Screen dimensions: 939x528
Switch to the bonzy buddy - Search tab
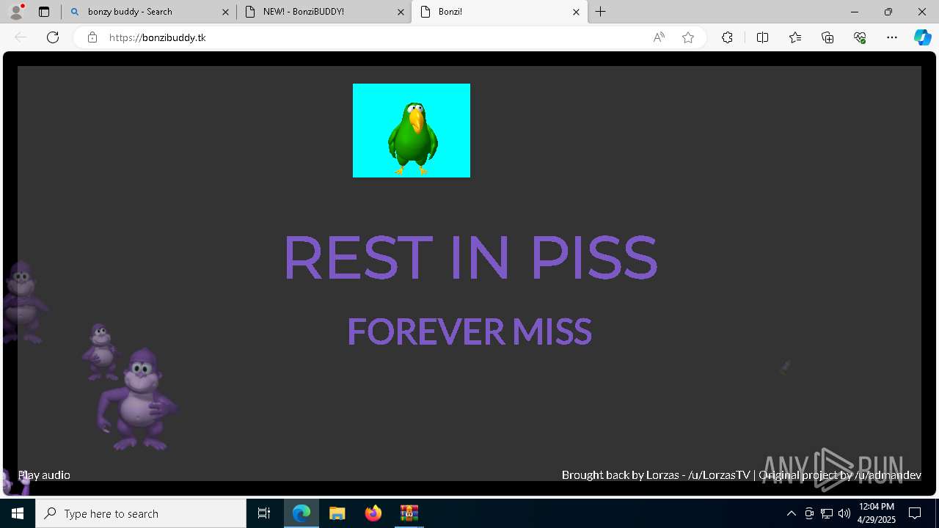click(149, 12)
